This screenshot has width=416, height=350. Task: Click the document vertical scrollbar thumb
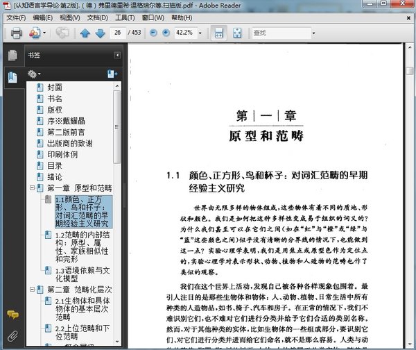[x=410, y=71]
